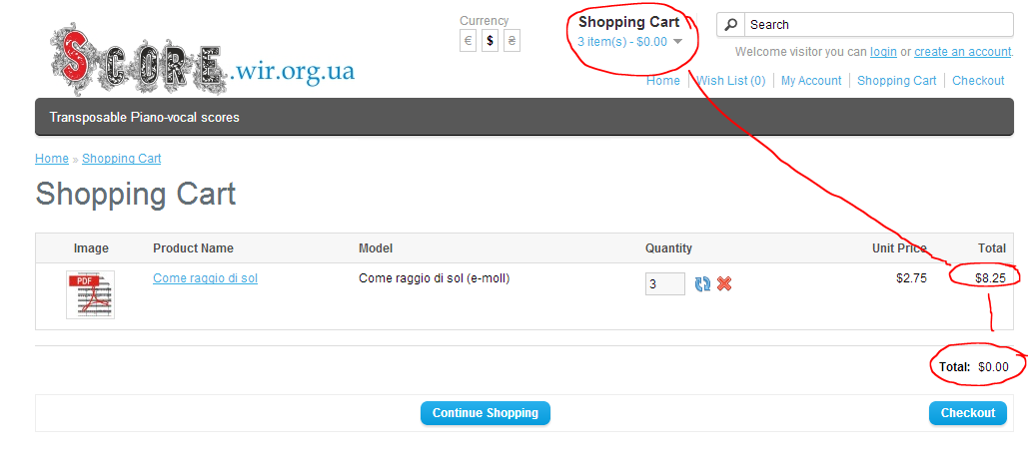Click the search magnifier icon
This screenshot has width=1028, height=475.
[x=730, y=25]
